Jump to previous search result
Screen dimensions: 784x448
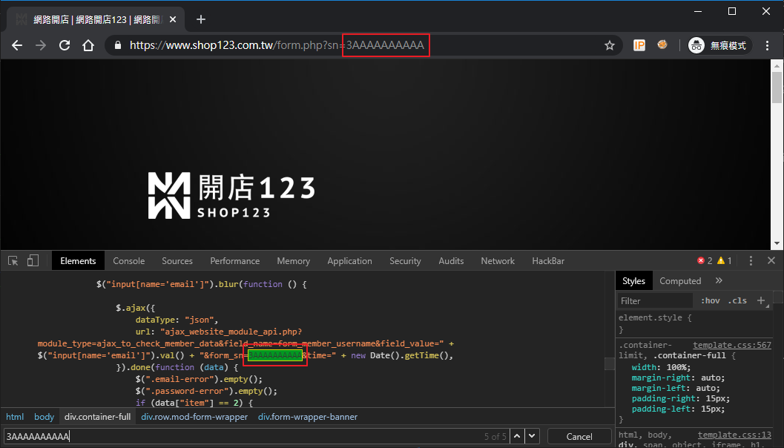[517, 436]
